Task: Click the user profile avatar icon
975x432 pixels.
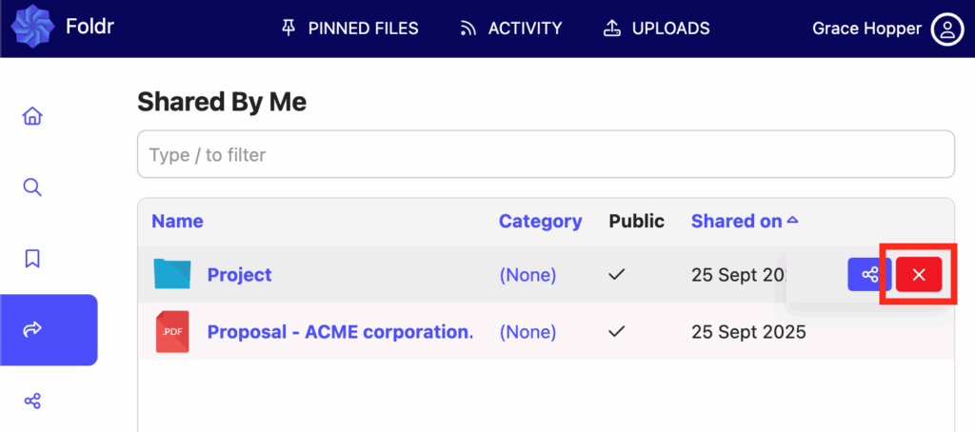Action: [x=946, y=29]
